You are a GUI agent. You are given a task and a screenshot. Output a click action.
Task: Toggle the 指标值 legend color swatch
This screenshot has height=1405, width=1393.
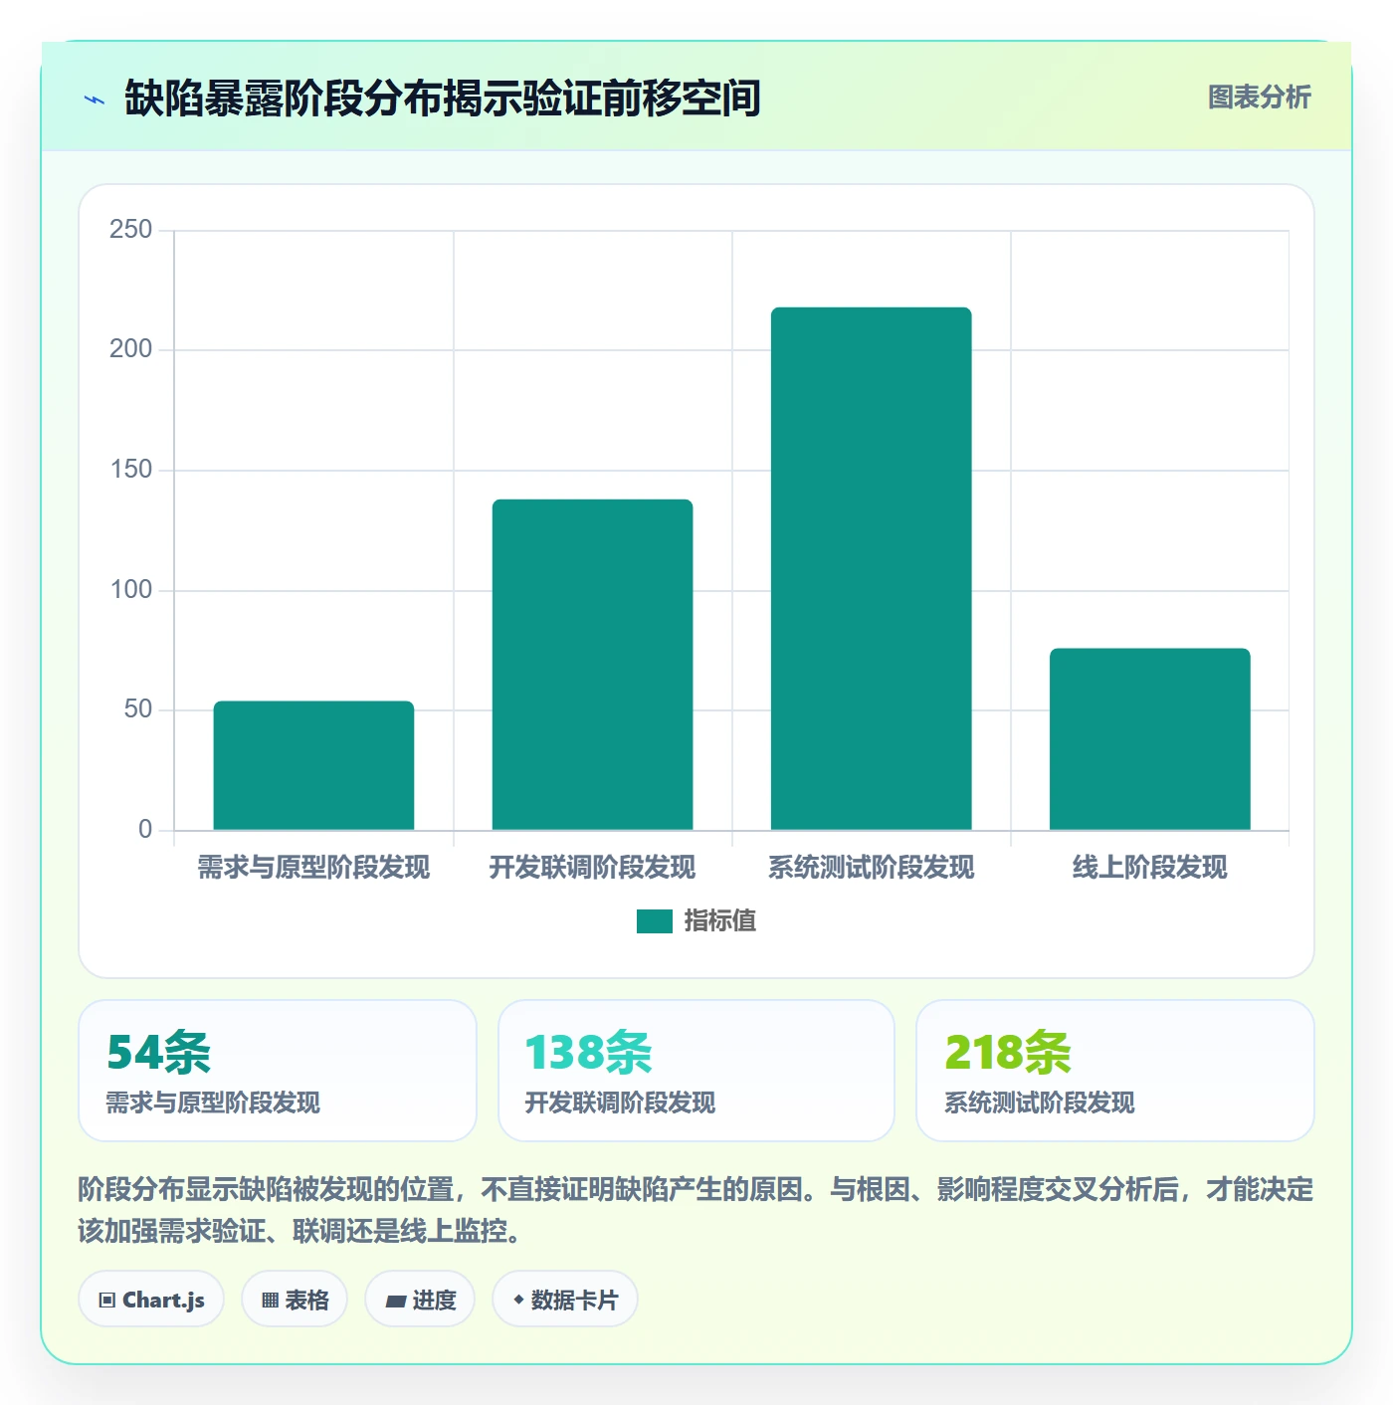655,921
